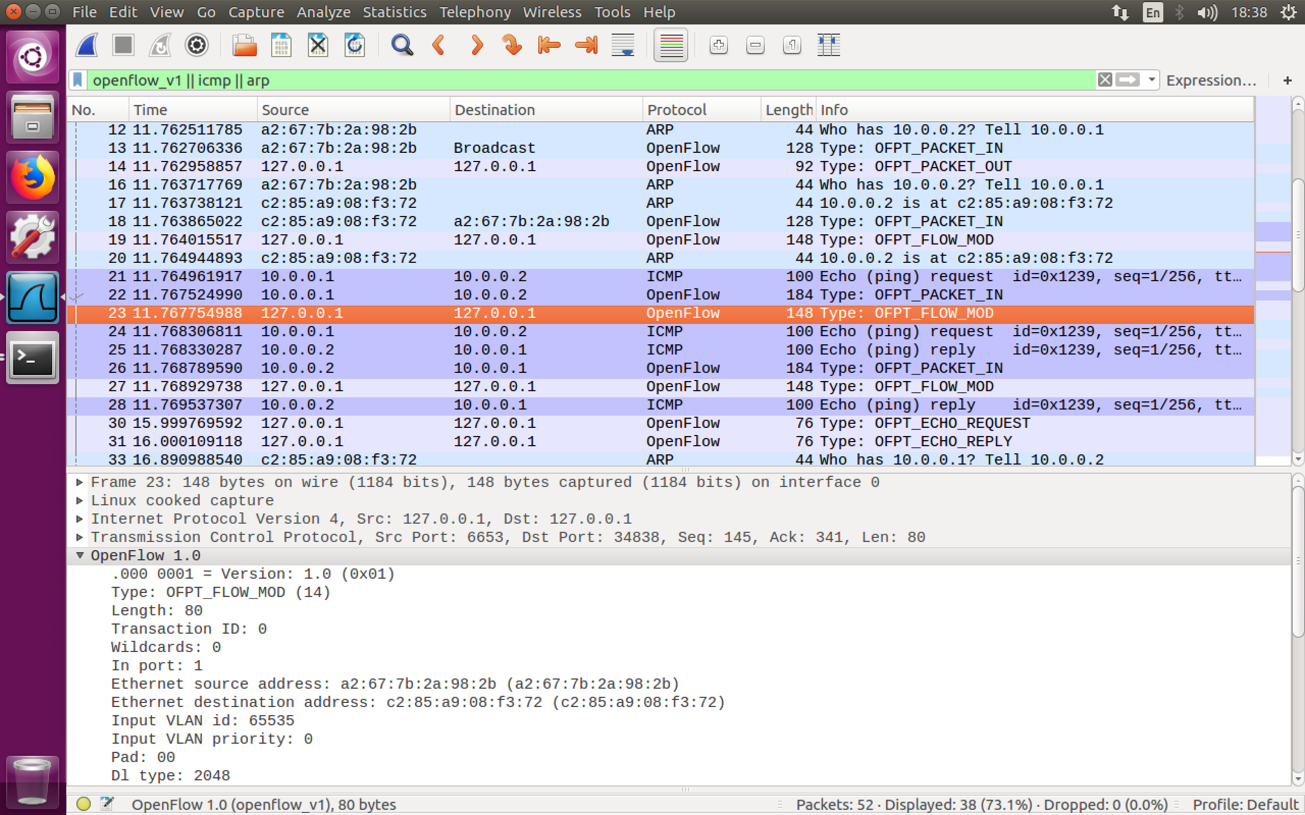This screenshot has height=815, width=1305.
Task: Reload the current capture file
Action: click(x=354, y=45)
